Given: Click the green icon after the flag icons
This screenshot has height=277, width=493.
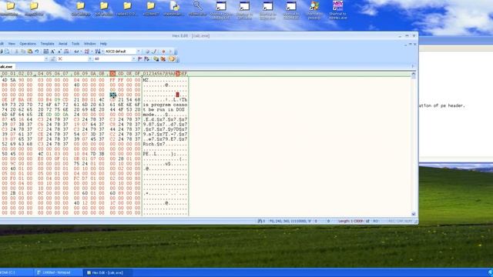Looking at the screenshot, I should coord(156,58).
